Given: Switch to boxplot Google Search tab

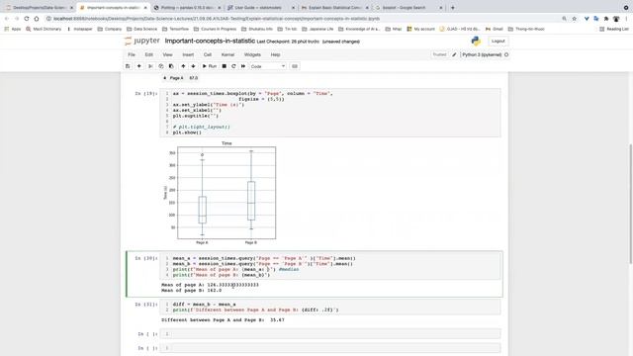Looking at the screenshot, I should [x=407, y=8].
